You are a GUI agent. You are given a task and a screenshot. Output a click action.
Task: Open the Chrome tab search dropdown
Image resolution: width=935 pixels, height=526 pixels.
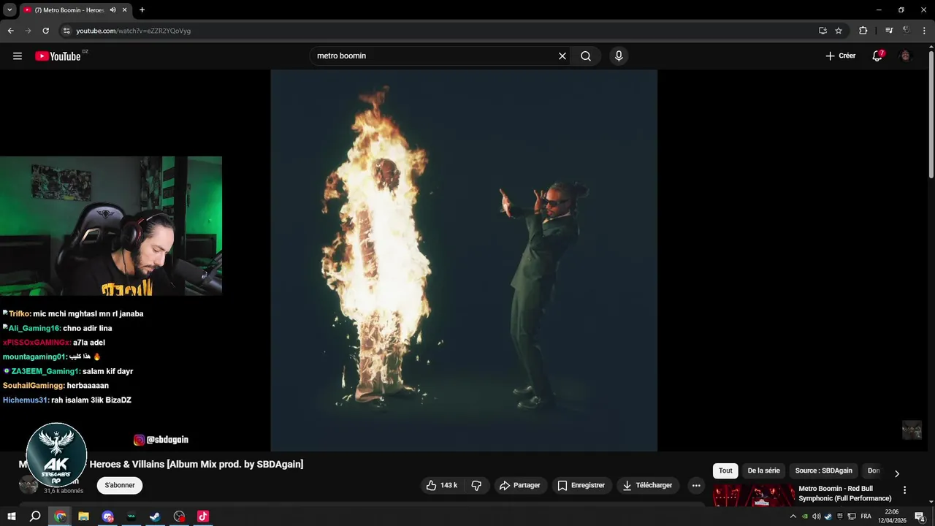click(x=9, y=10)
